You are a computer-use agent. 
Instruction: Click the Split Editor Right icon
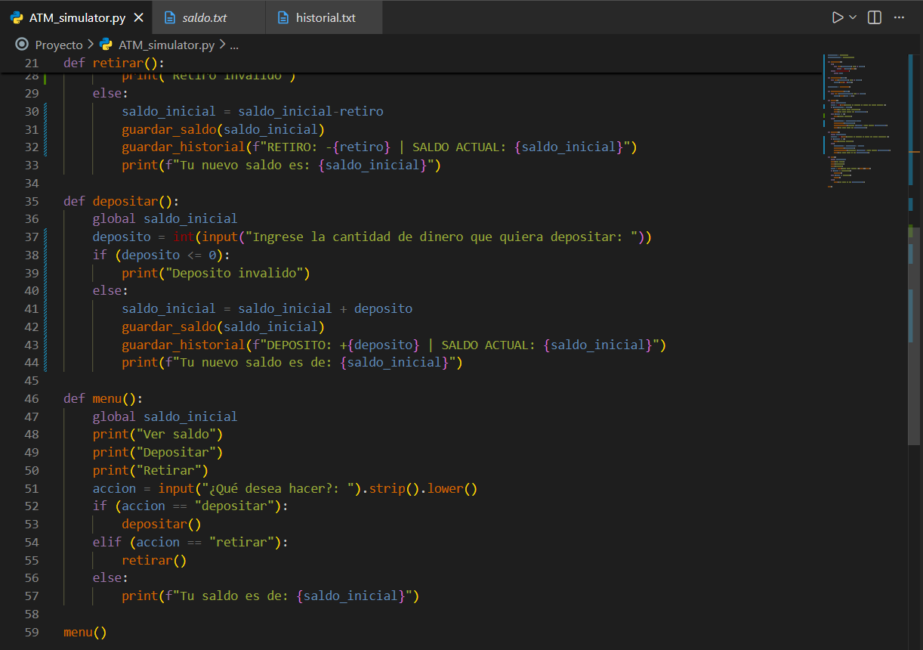click(875, 17)
